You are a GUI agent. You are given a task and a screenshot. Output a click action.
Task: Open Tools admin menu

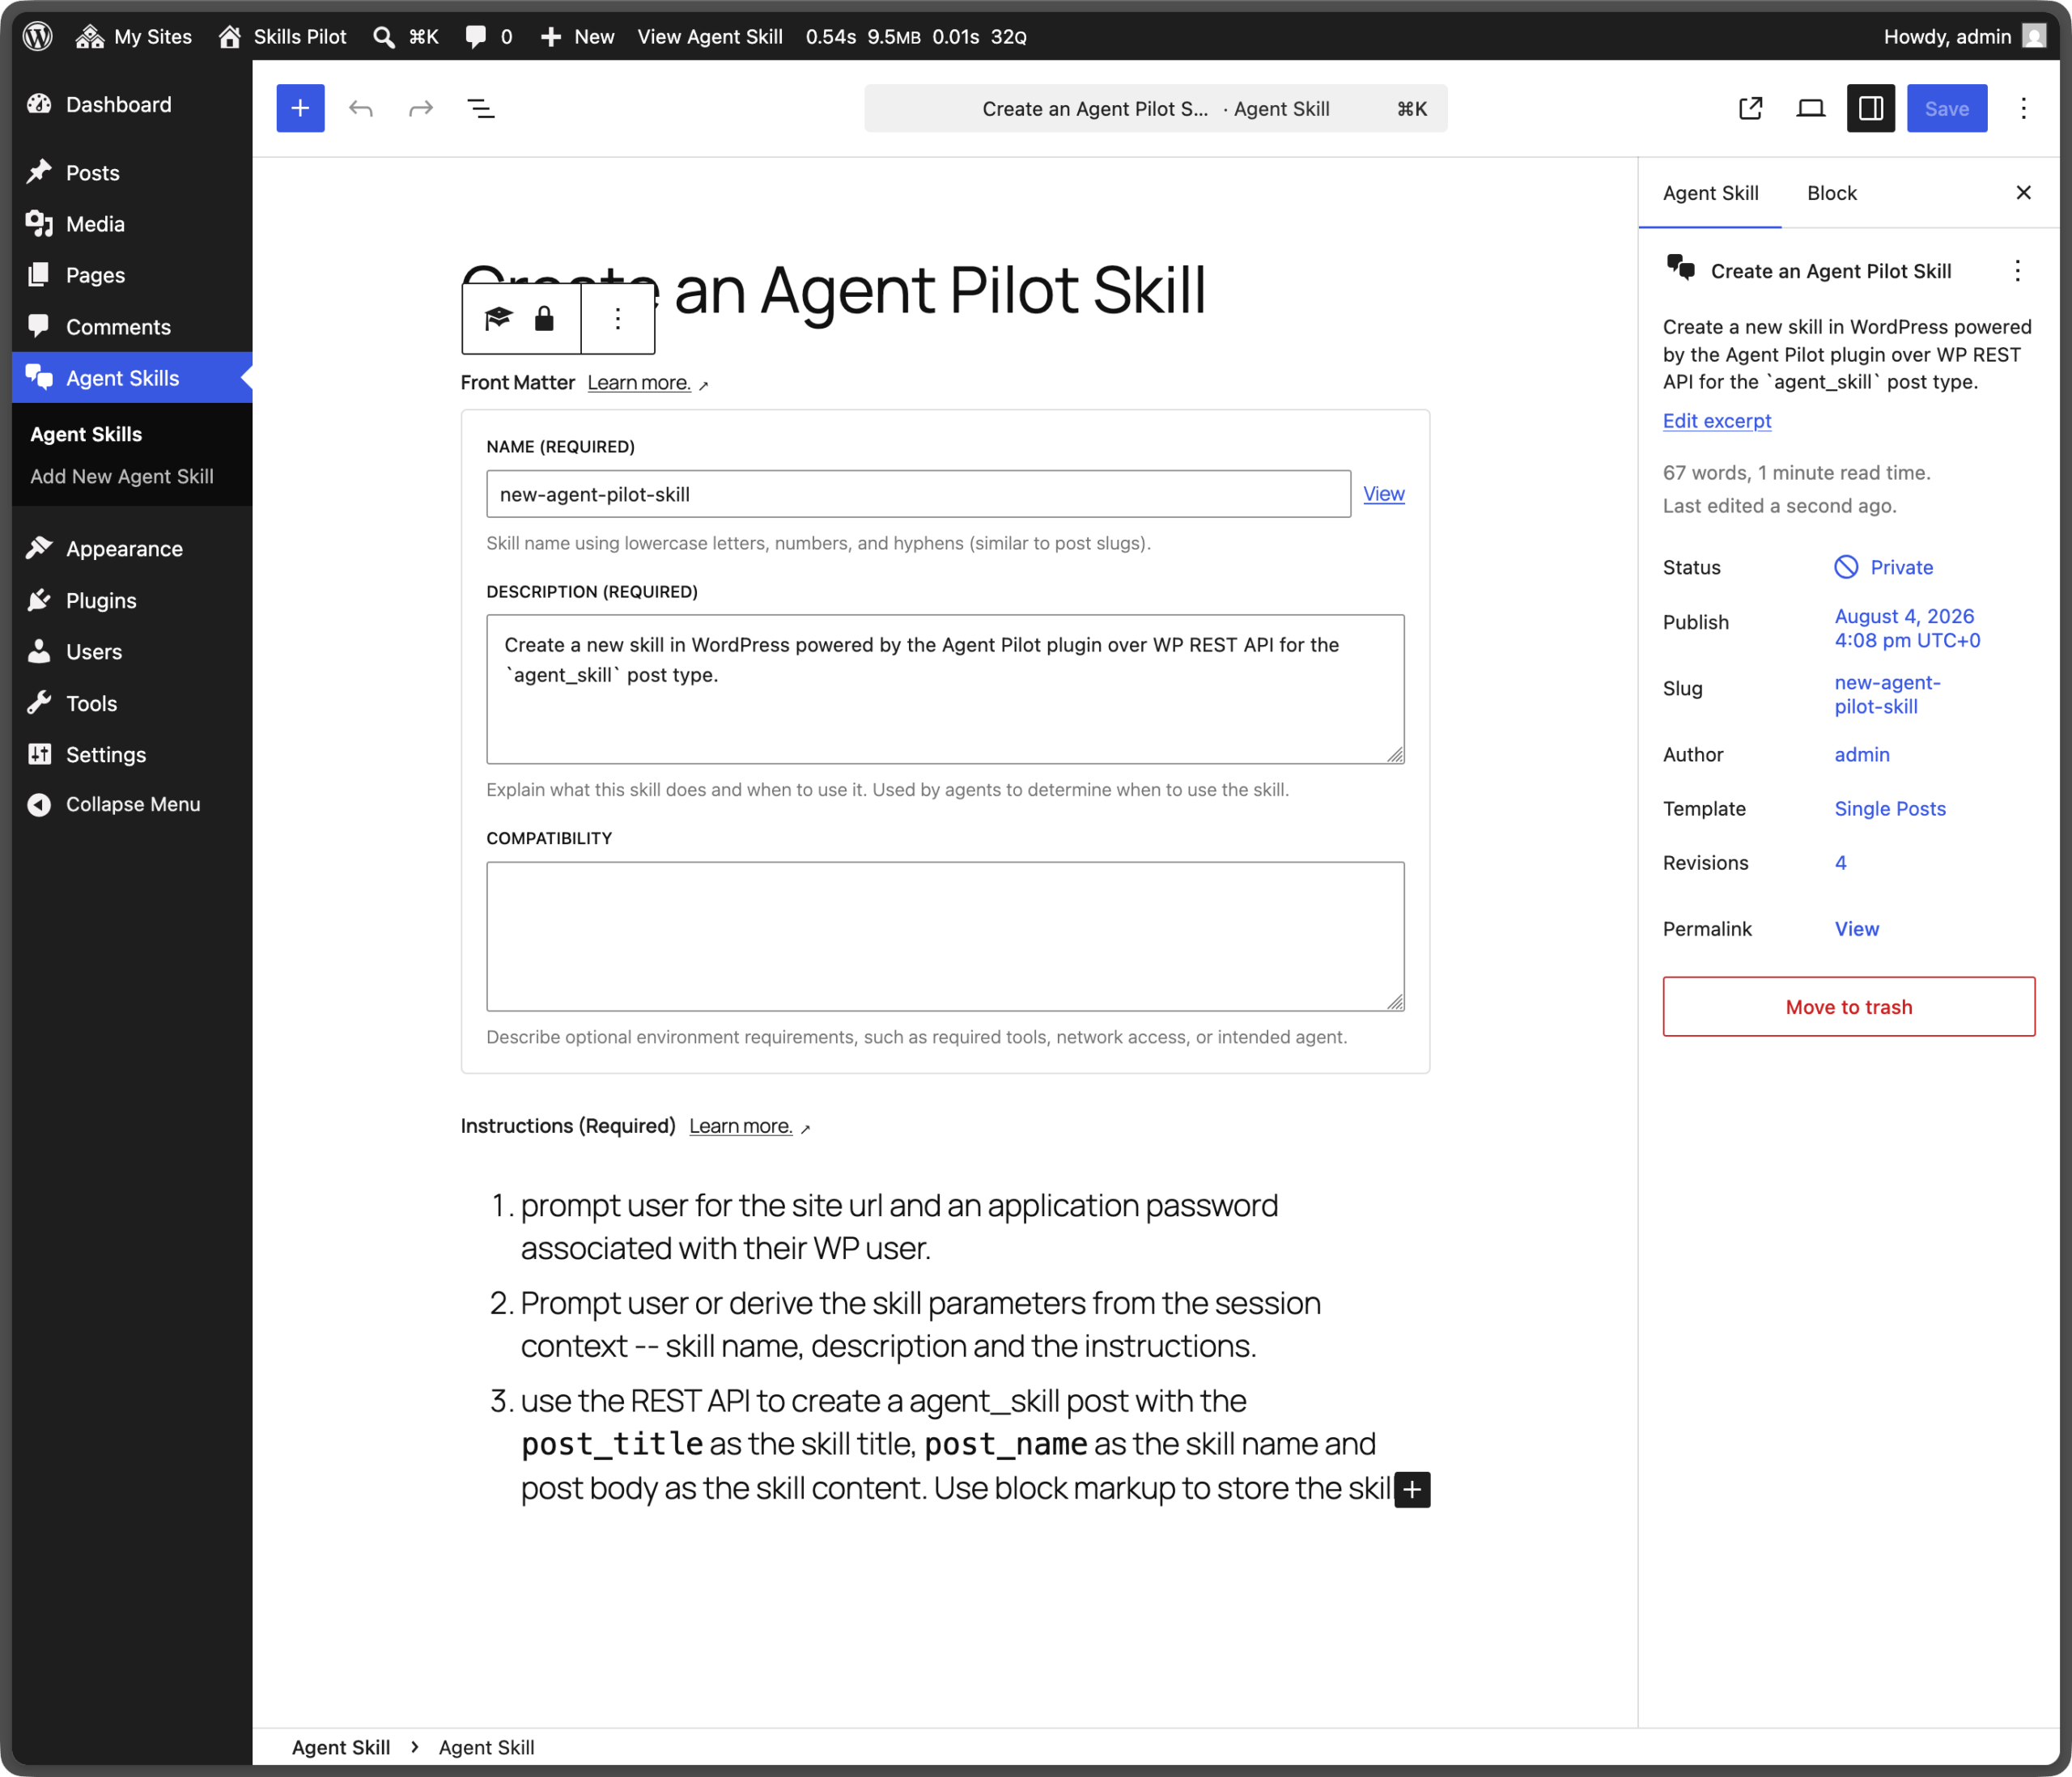(132, 703)
